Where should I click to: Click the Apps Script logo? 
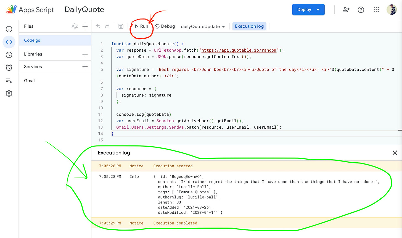pos(30,10)
